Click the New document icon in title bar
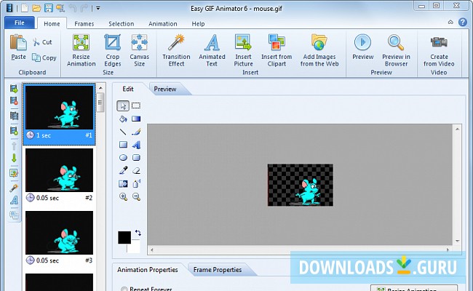 (x=25, y=8)
